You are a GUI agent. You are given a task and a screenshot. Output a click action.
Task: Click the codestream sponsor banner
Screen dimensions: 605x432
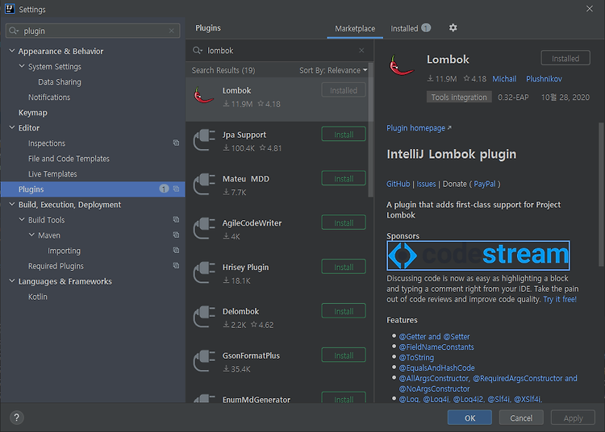[x=478, y=255]
